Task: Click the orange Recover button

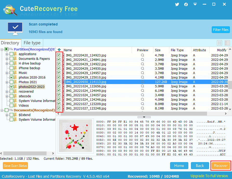Action: coord(221,166)
